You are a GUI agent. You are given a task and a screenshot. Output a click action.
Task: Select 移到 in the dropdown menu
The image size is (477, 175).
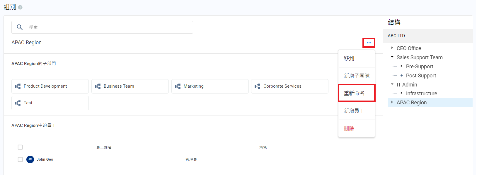click(x=356, y=58)
